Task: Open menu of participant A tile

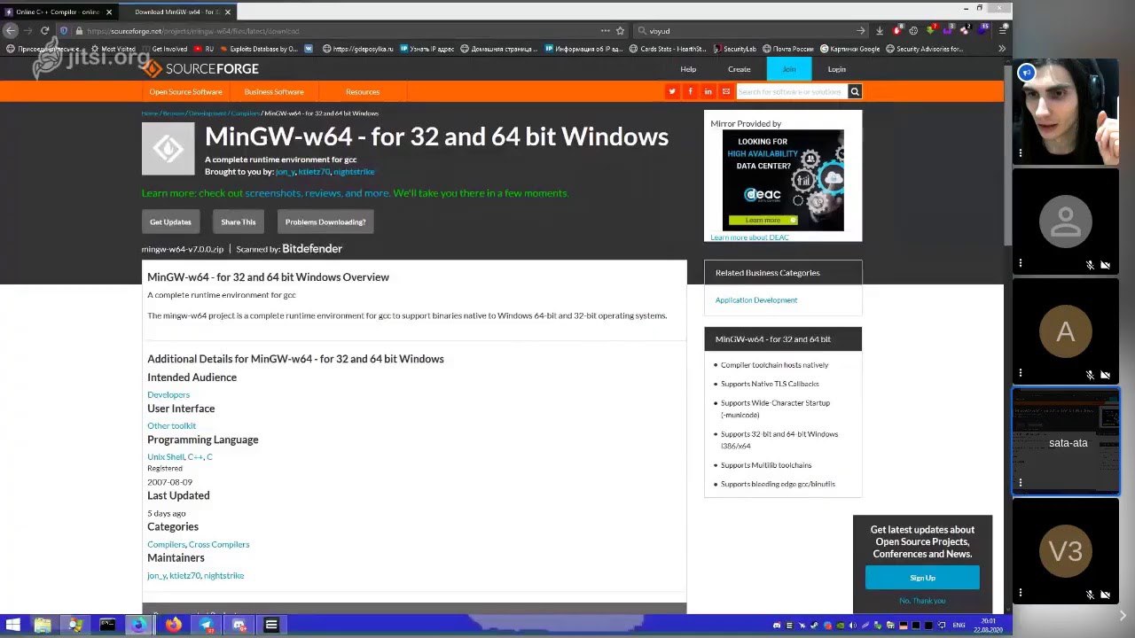Action: pos(1021,373)
